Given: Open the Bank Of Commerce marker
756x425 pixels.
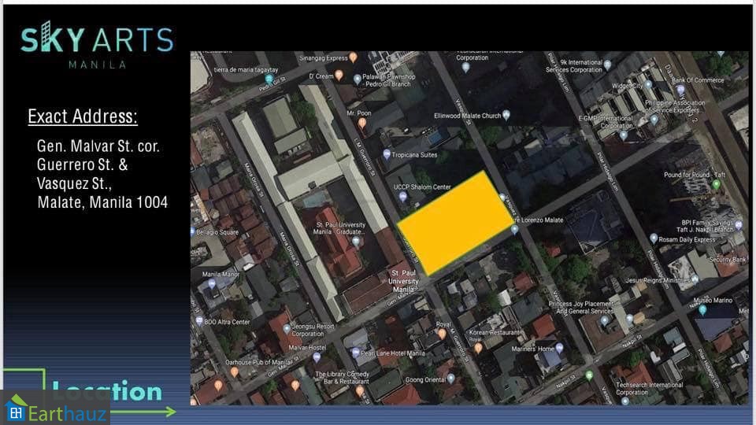Looking at the screenshot, I should coord(680,90).
